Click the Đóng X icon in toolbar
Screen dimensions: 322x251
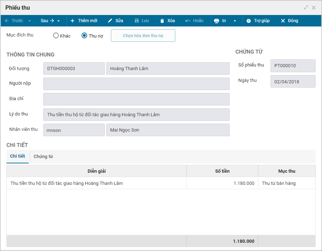point(283,21)
